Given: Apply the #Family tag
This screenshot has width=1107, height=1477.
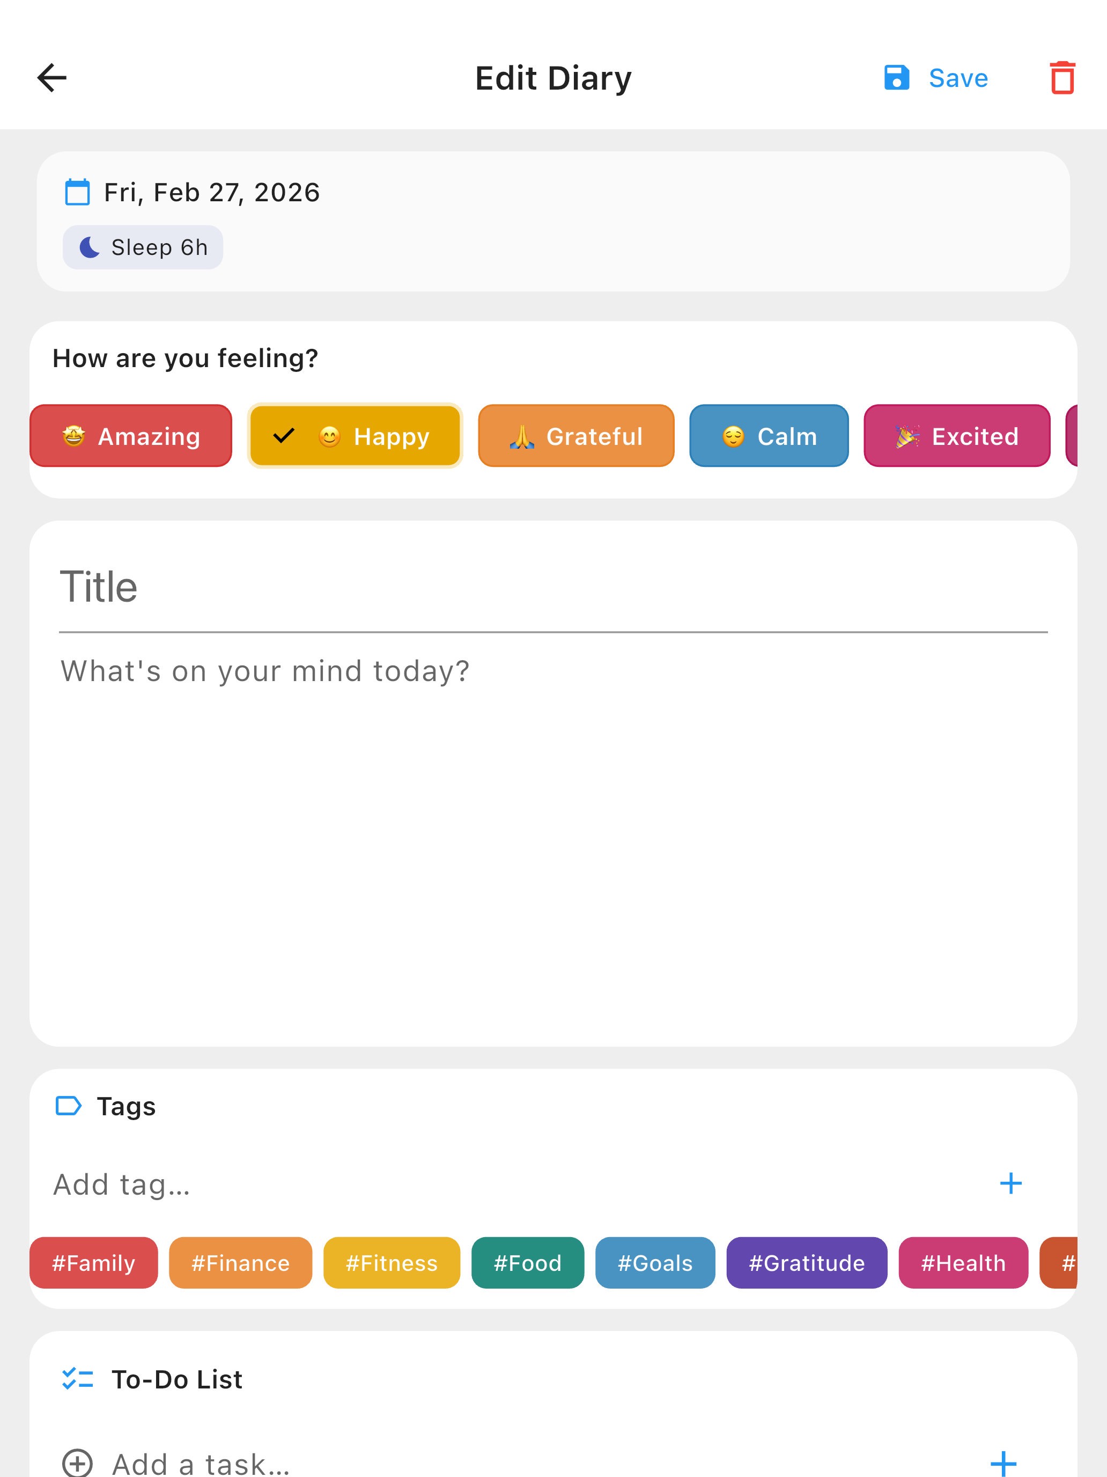Looking at the screenshot, I should pyautogui.click(x=93, y=1263).
